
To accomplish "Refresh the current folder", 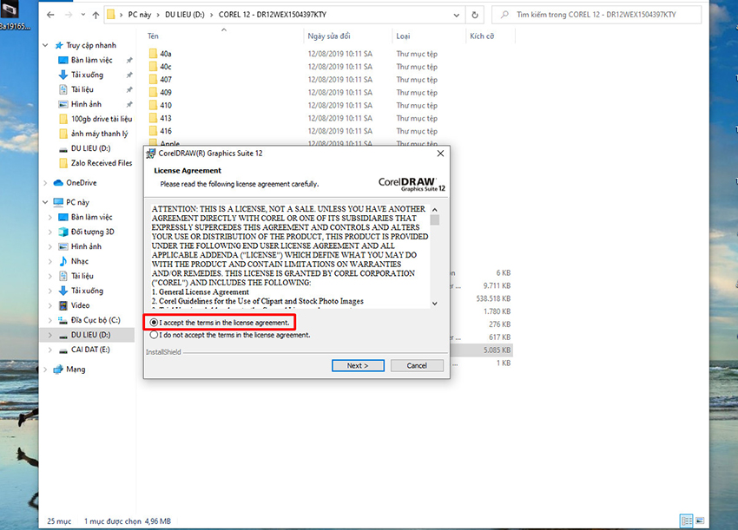I will 475,15.
